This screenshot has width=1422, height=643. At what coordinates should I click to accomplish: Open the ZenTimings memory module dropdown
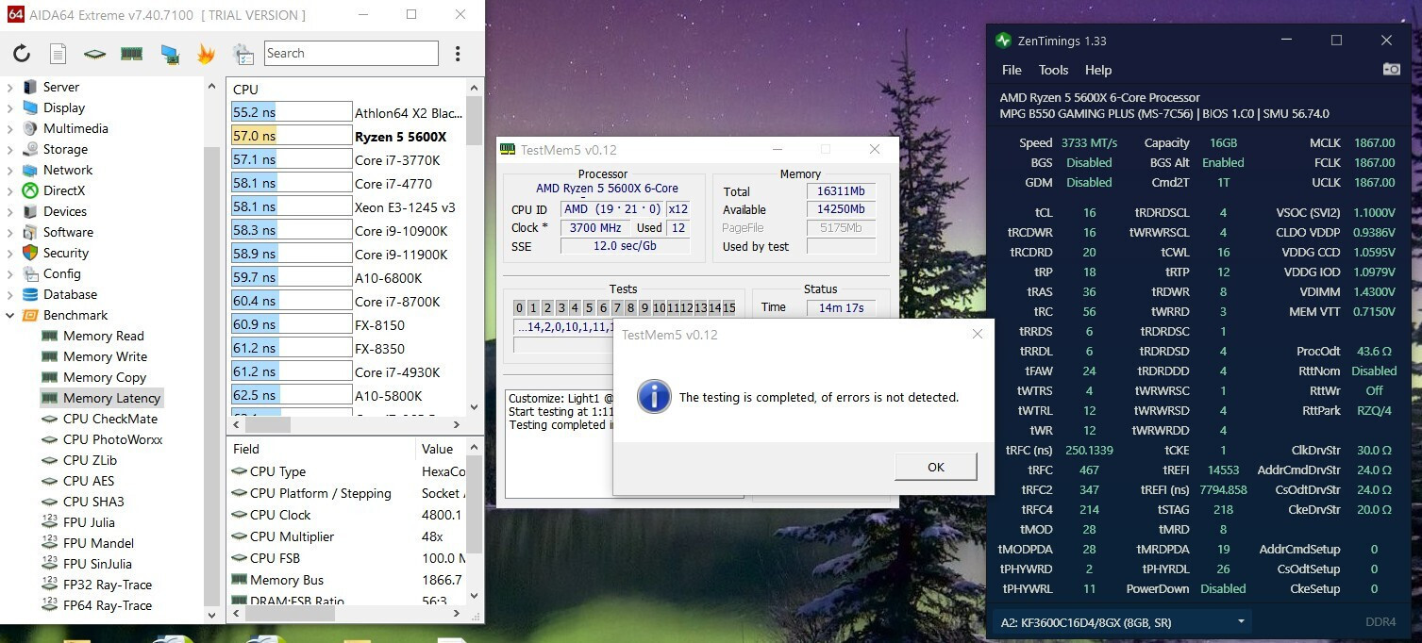coord(1121,622)
